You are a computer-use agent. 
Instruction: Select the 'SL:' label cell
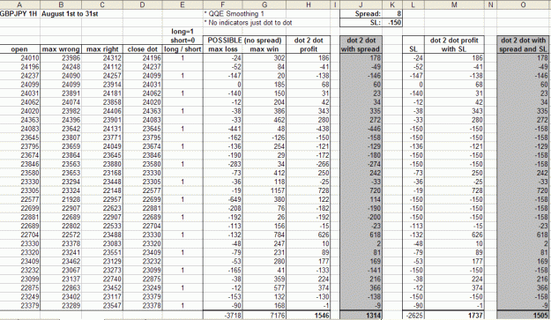coord(361,23)
